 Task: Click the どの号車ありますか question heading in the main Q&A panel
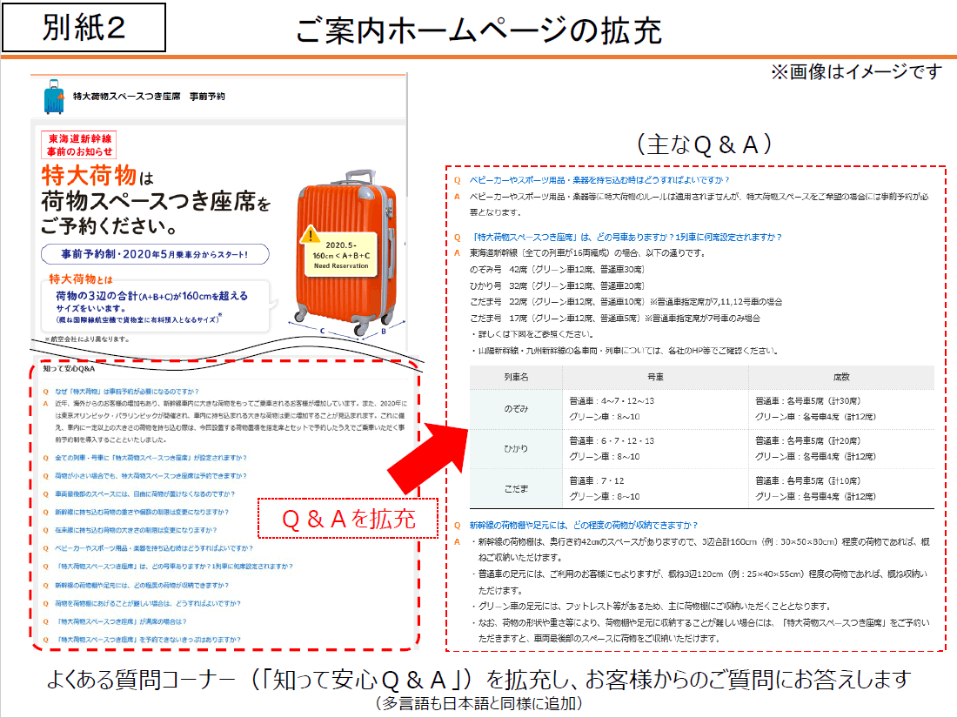click(626, 237)
